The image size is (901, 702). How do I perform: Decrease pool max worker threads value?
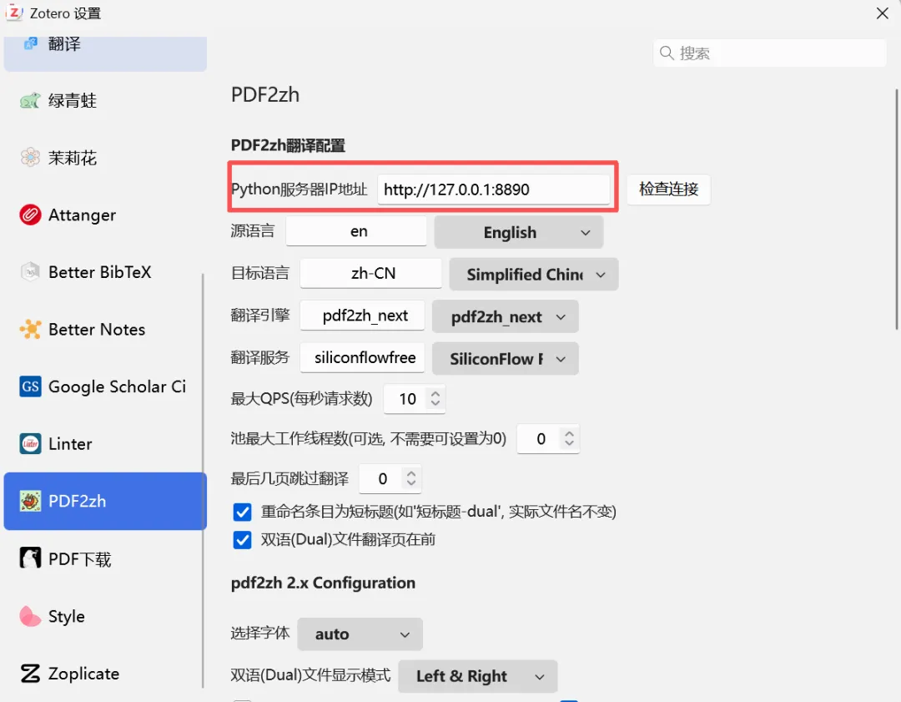pyautogui.click(x=570, y=443)
